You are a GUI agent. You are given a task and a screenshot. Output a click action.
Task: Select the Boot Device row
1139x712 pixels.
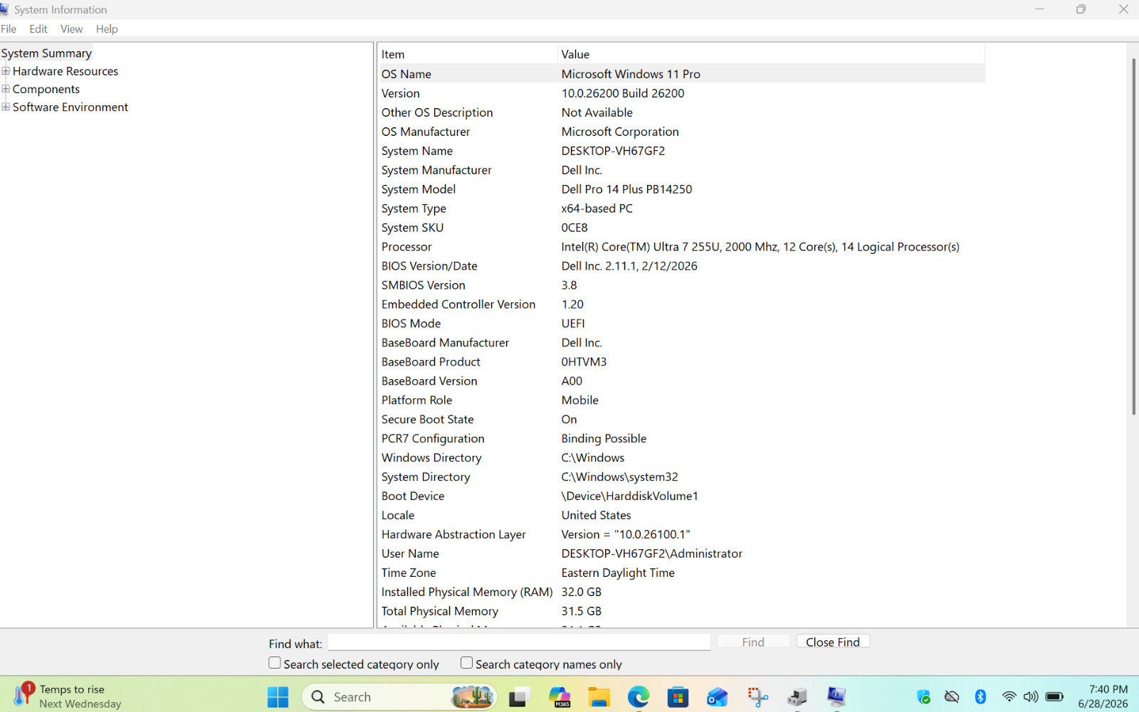click(682, 496)
